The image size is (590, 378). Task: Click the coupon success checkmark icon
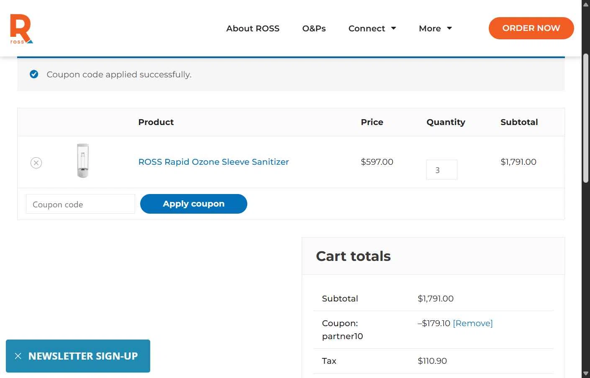[34, 74]
